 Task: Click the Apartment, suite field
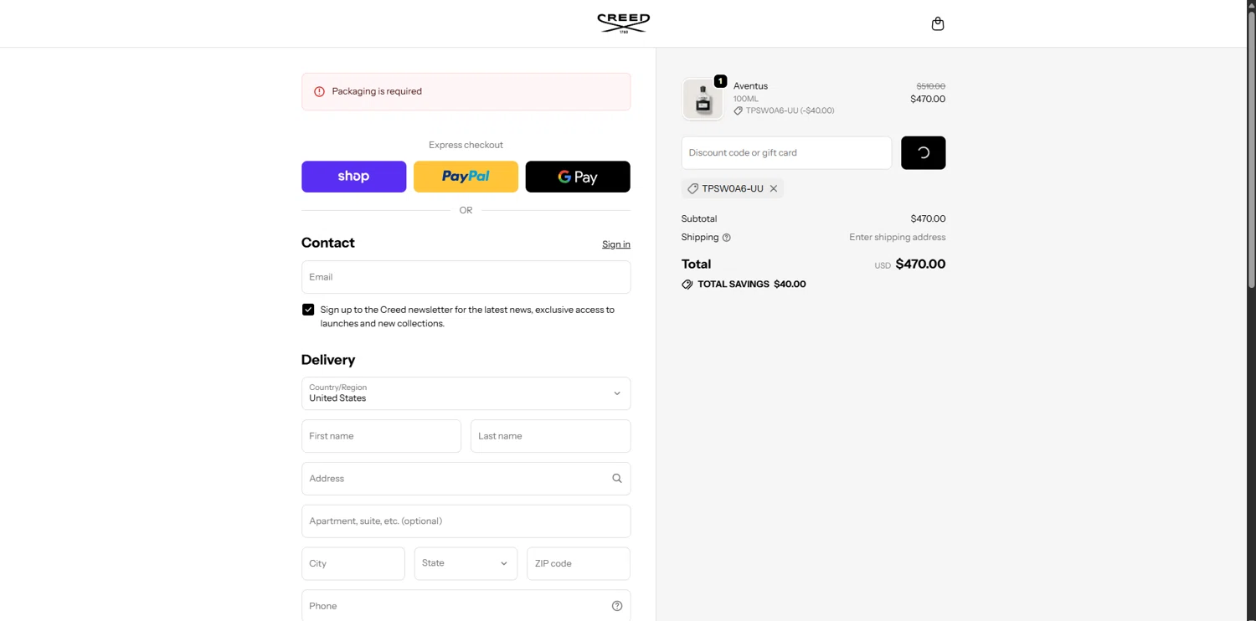click(466, 521)
